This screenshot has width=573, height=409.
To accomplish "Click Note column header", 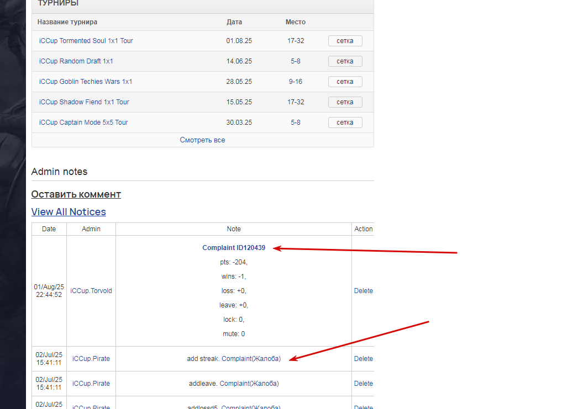I will click(234, 229).
